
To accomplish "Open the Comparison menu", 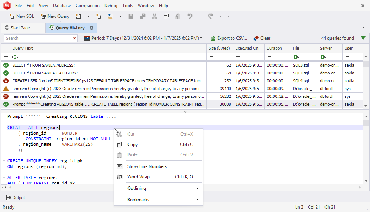I will 87,6.
